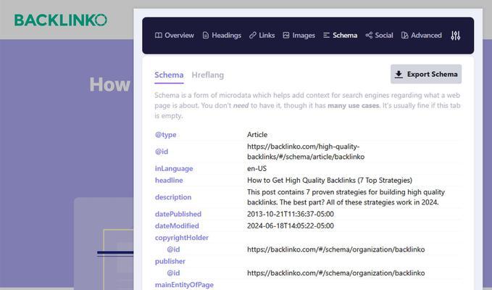The image size is (492, 290).
Task: Click the 2013-10-21 published date value
Action: tap(291, 214)
